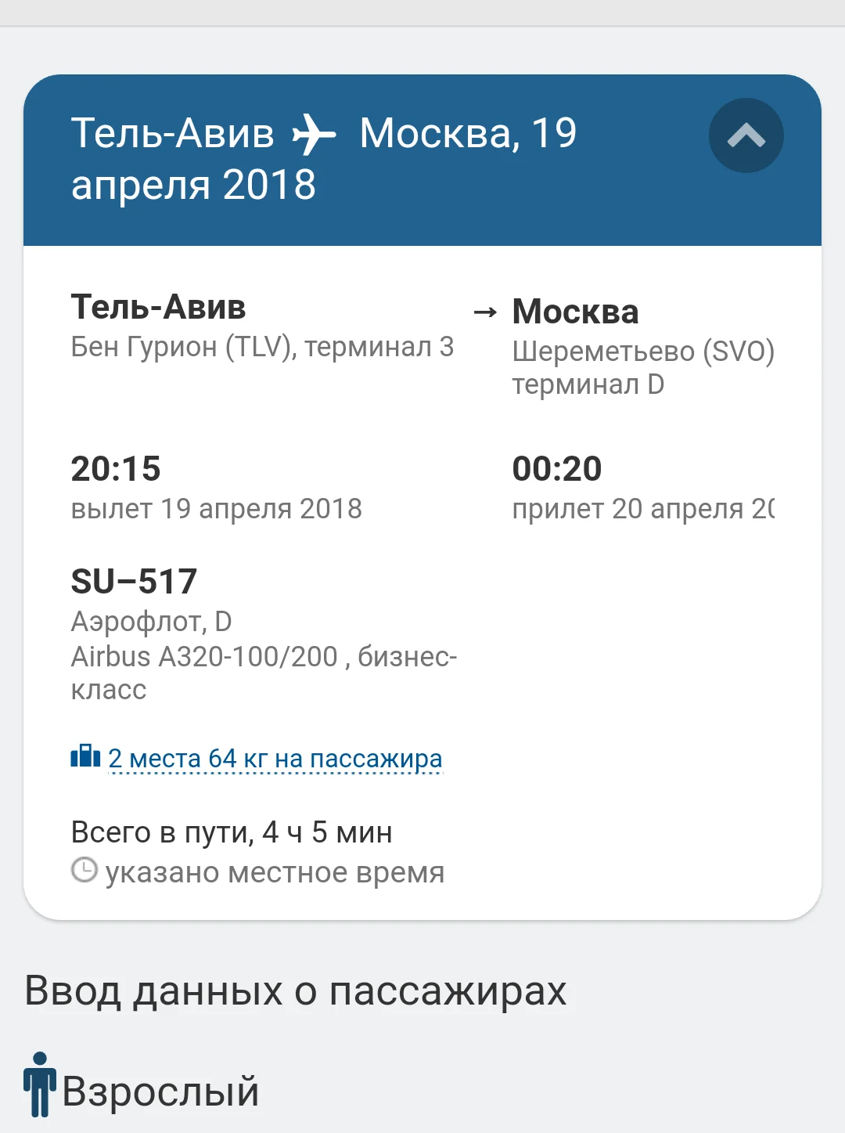Click the clock icon beside local time note

84,871
